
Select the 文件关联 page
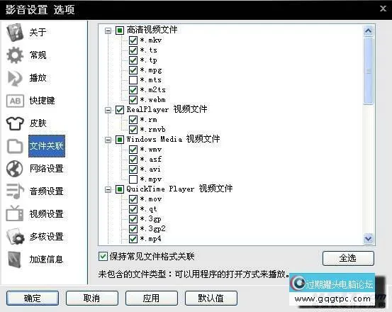click(47, 146)
